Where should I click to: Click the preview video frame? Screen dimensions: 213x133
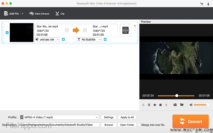176,58
